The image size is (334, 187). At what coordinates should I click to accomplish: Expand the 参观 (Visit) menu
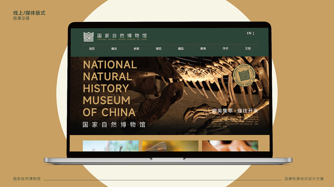tap(136, 49)
